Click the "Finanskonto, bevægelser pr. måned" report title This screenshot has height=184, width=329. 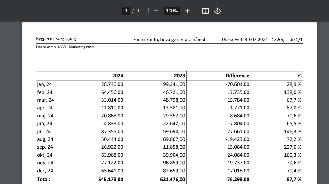tap(169, 40)
